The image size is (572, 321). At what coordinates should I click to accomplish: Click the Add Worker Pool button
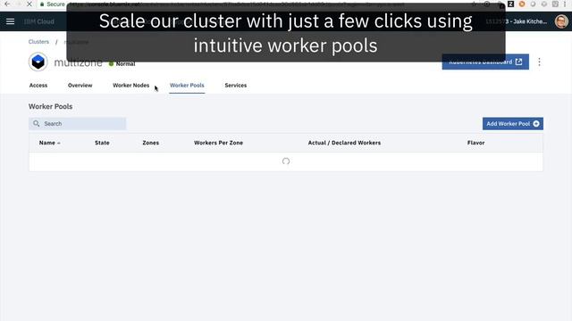[512, 124]
